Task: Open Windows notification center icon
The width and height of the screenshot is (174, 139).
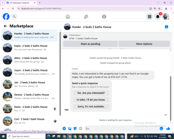Action: (170, 136)
